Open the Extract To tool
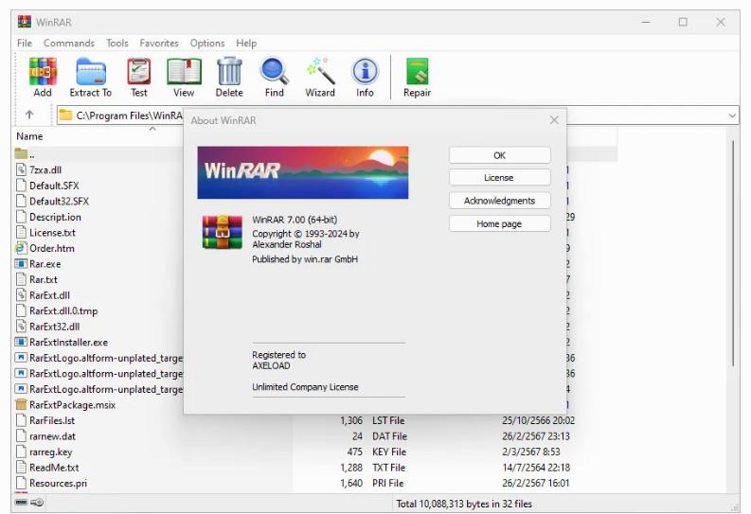751x514 pixels. click(91, 72)
